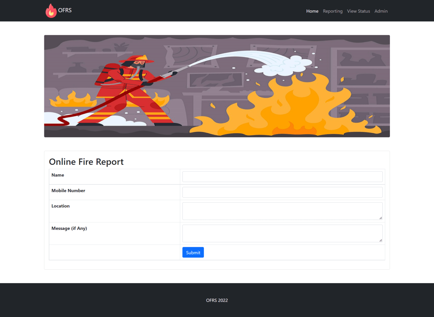Click inside the Mobile Number field
Viewport: 434px width, 317px height.
tap(282, 192)
